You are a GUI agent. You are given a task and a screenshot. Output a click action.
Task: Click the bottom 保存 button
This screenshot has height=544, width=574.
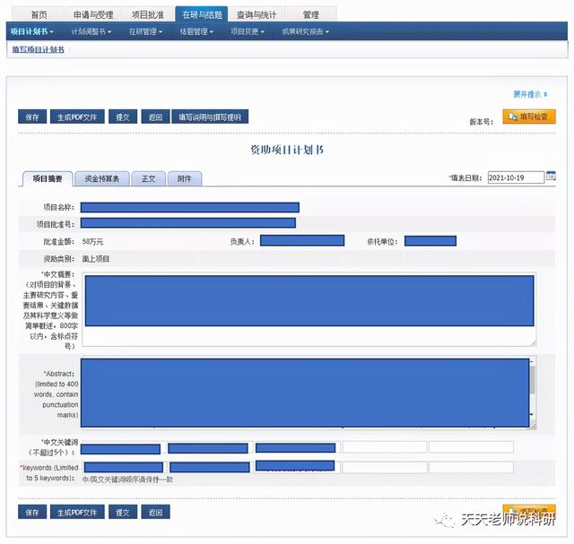pos(32,512)
